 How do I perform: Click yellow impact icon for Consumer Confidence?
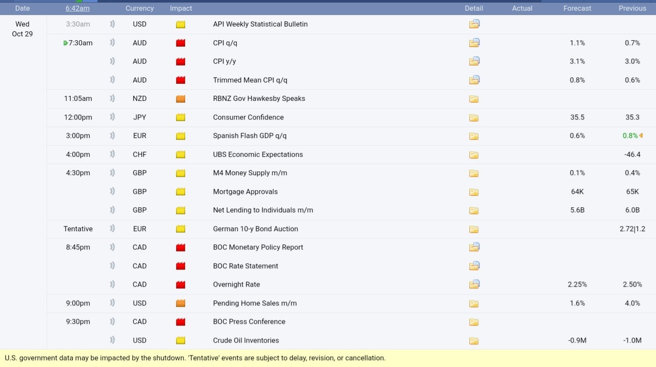(181, 117)
